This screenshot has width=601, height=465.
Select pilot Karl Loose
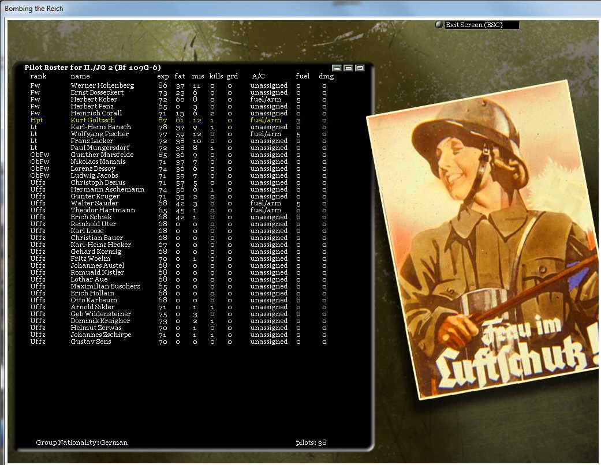(x=87, y=231)
